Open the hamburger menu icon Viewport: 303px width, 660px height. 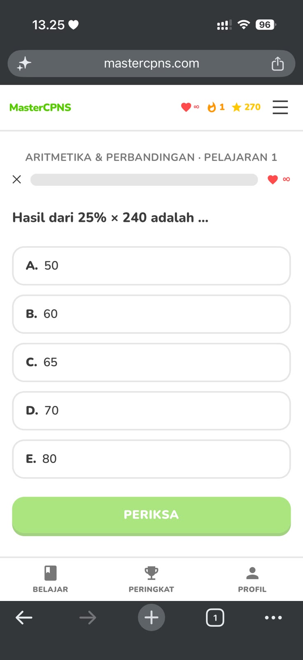tap(280, 107)
